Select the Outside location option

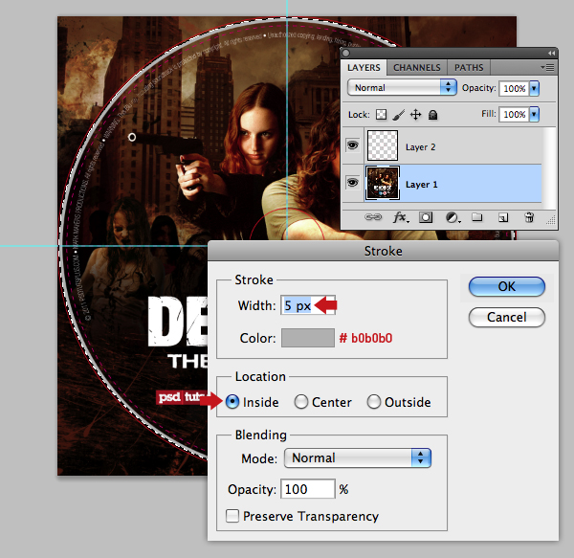374,402
